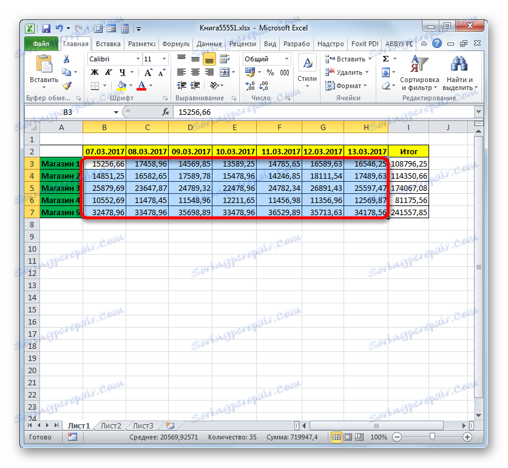Apply percent style to the selection

(270, 72)
